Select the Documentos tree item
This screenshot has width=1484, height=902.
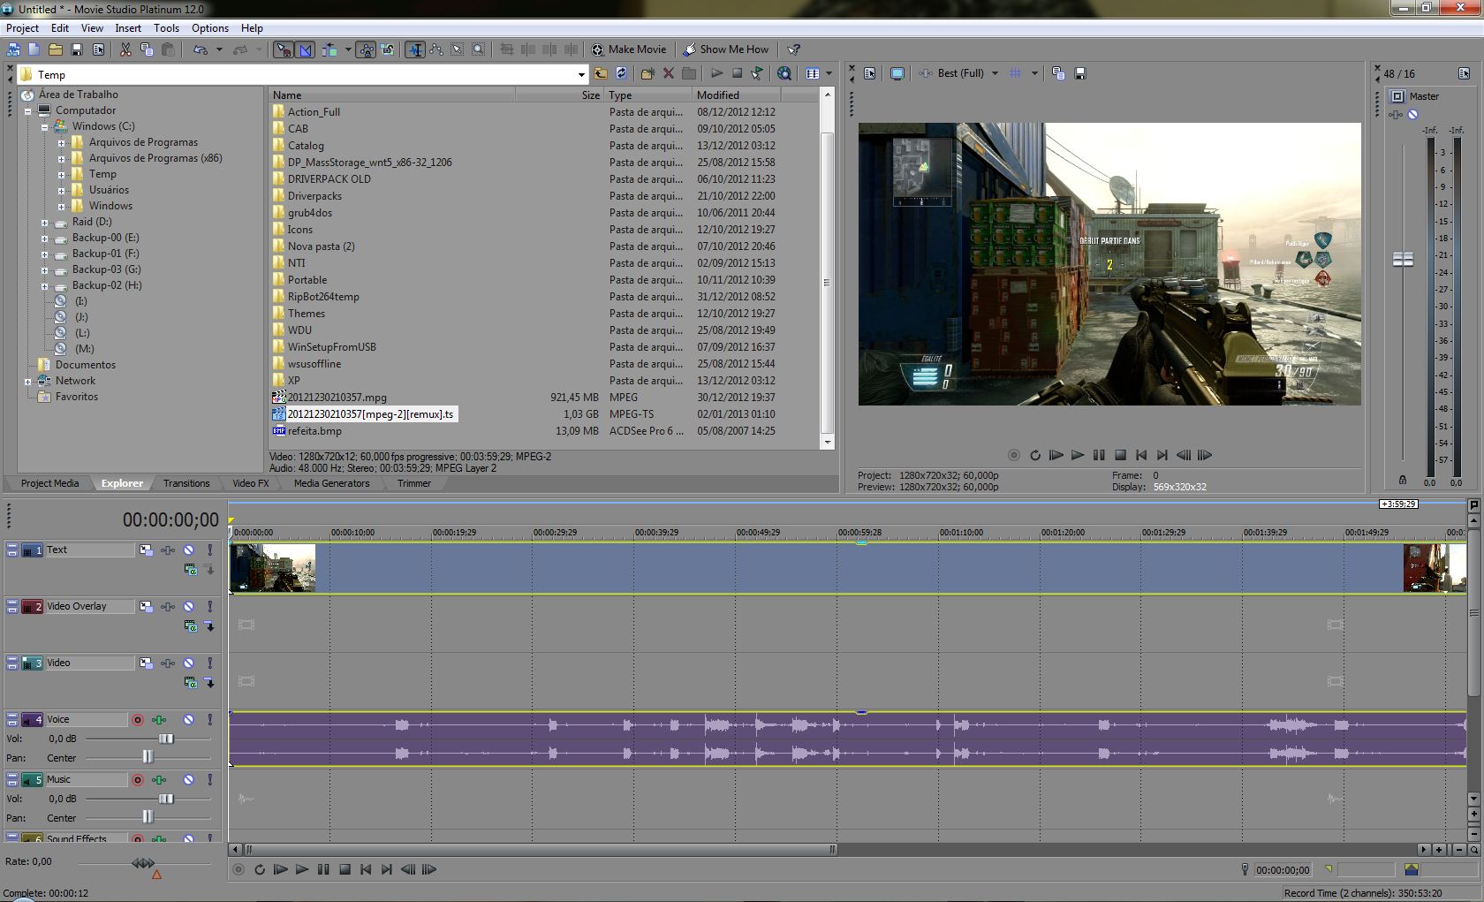[x=85, y=365]
